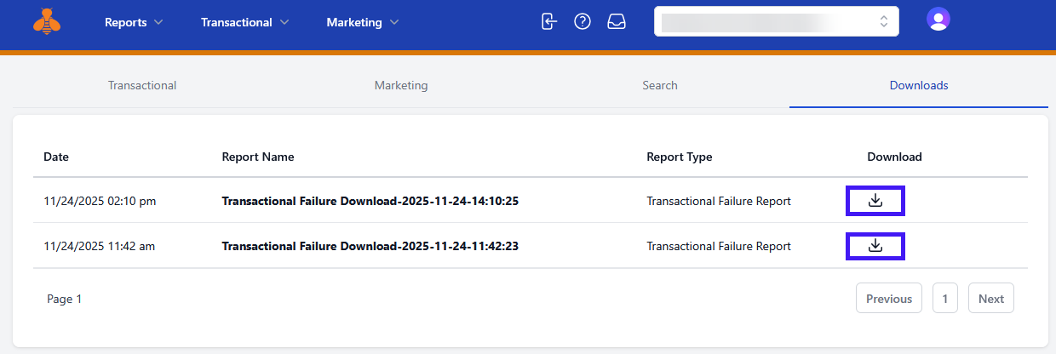Switch to the Search tab
1056x354 pixels.
(x=660, y=85)
